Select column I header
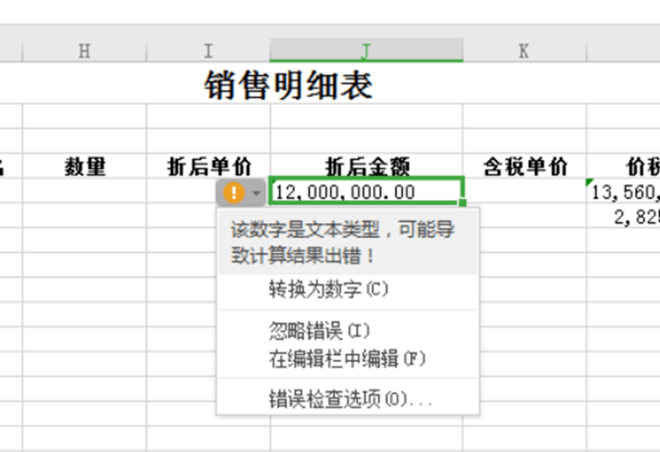This screenshot has height=452, width=660. coord(208,51)
